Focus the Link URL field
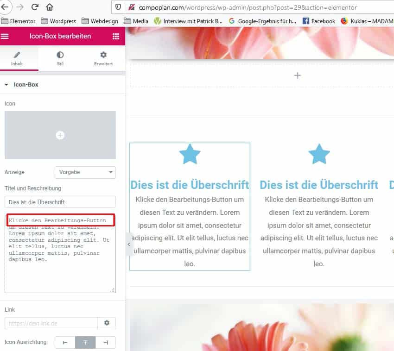The width and height of the screenshot is (394, 351). coord(51,323)
